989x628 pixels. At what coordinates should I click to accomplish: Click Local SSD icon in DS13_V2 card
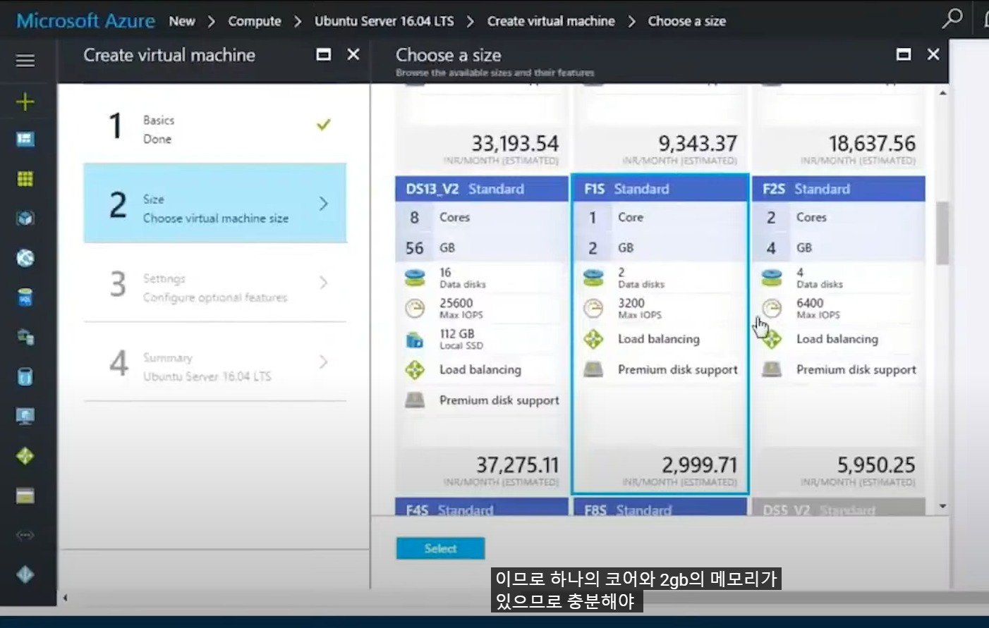[x=415, y=339]
